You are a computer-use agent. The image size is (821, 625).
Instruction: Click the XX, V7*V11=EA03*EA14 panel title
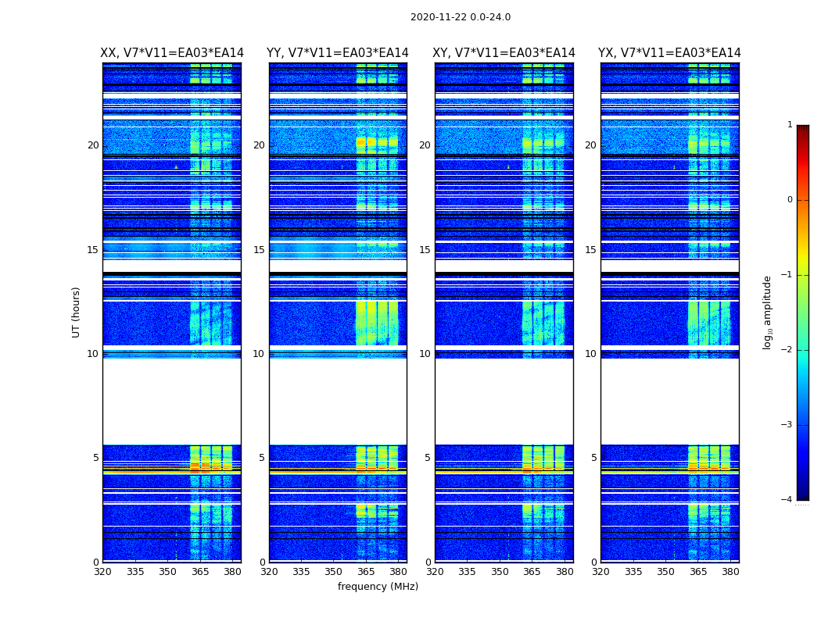[172, 53]
